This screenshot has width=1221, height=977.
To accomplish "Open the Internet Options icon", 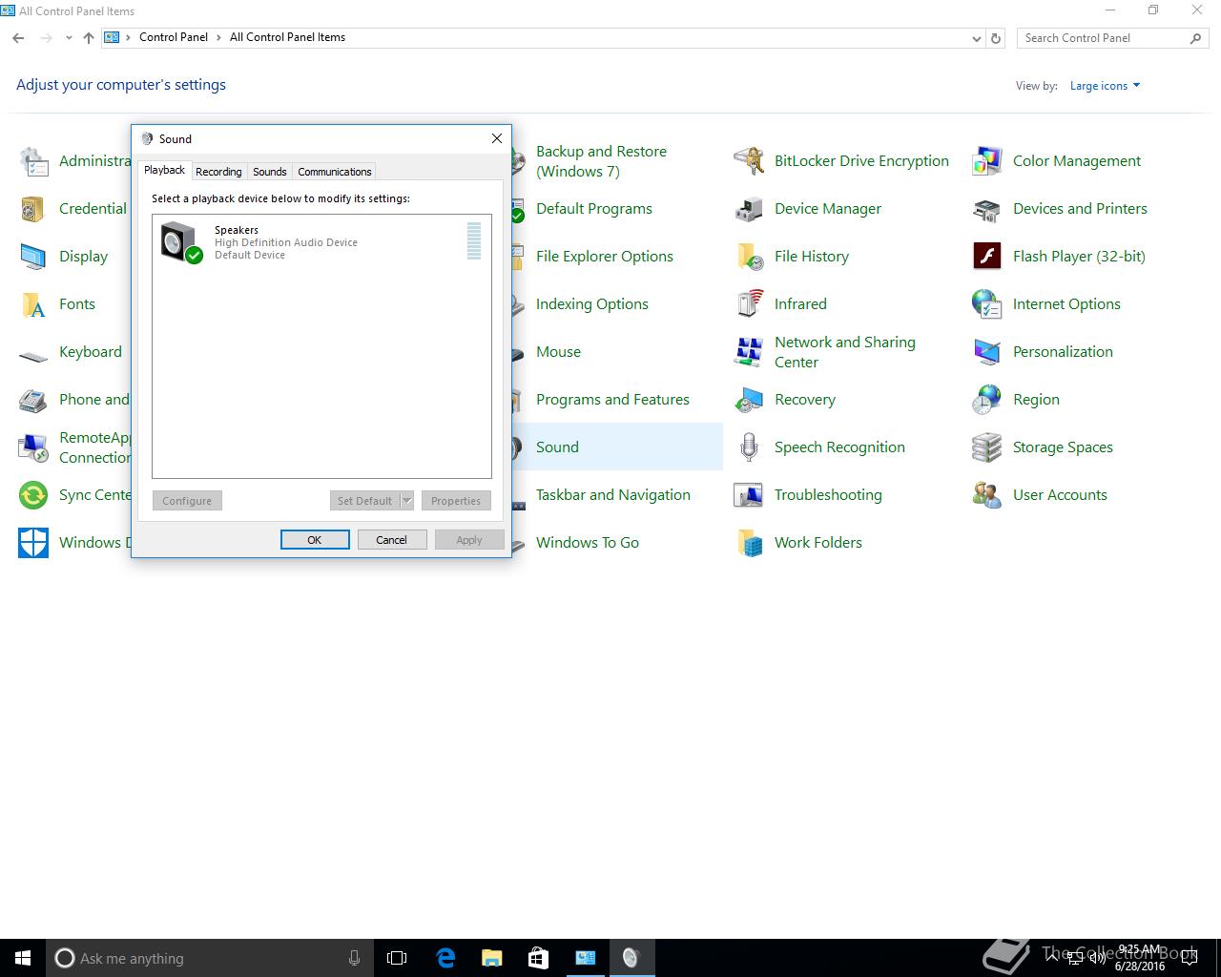I will coord(987,304).
